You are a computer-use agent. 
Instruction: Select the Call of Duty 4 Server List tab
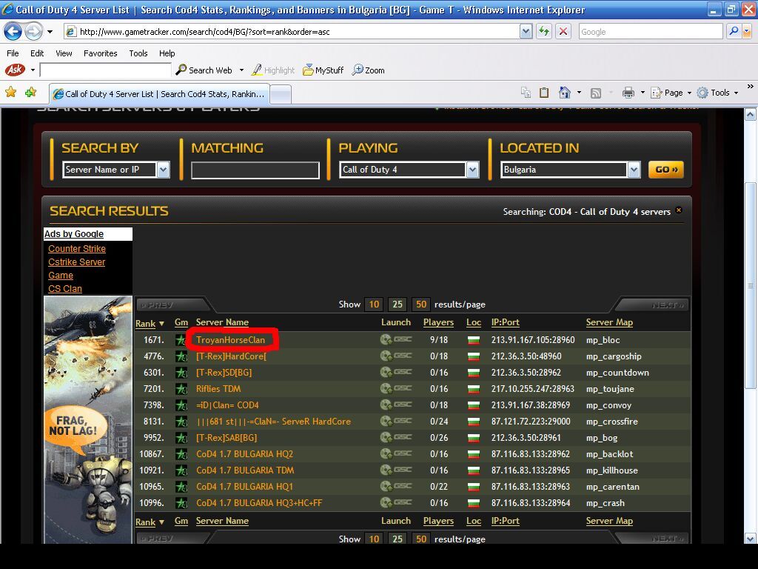[x=159, y=94]
